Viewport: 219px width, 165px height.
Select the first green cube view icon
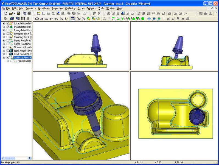[x=113, y=19]
